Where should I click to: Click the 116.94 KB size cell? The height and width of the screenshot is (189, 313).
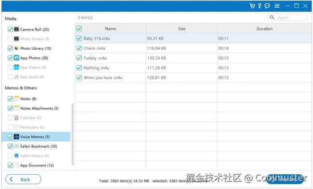point(156,48)
